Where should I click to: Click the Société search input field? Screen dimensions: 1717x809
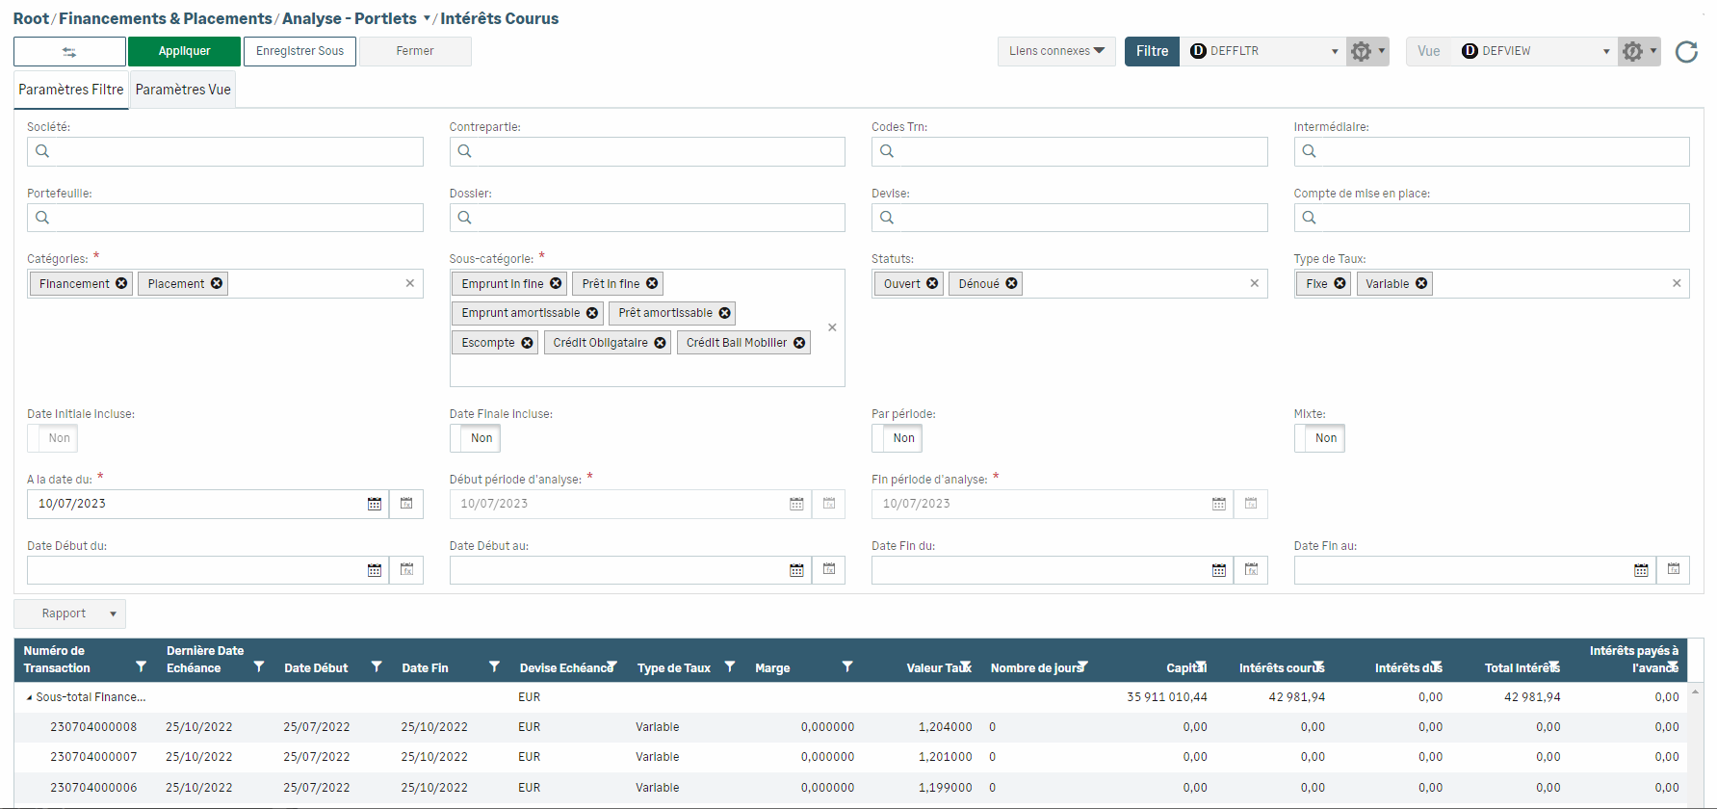point(231,151)
